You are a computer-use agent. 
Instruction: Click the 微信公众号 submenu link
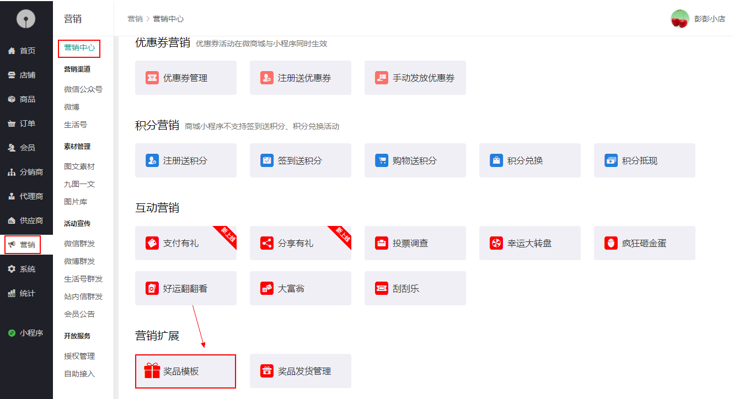pyautogui.click(x=83, y=89)
